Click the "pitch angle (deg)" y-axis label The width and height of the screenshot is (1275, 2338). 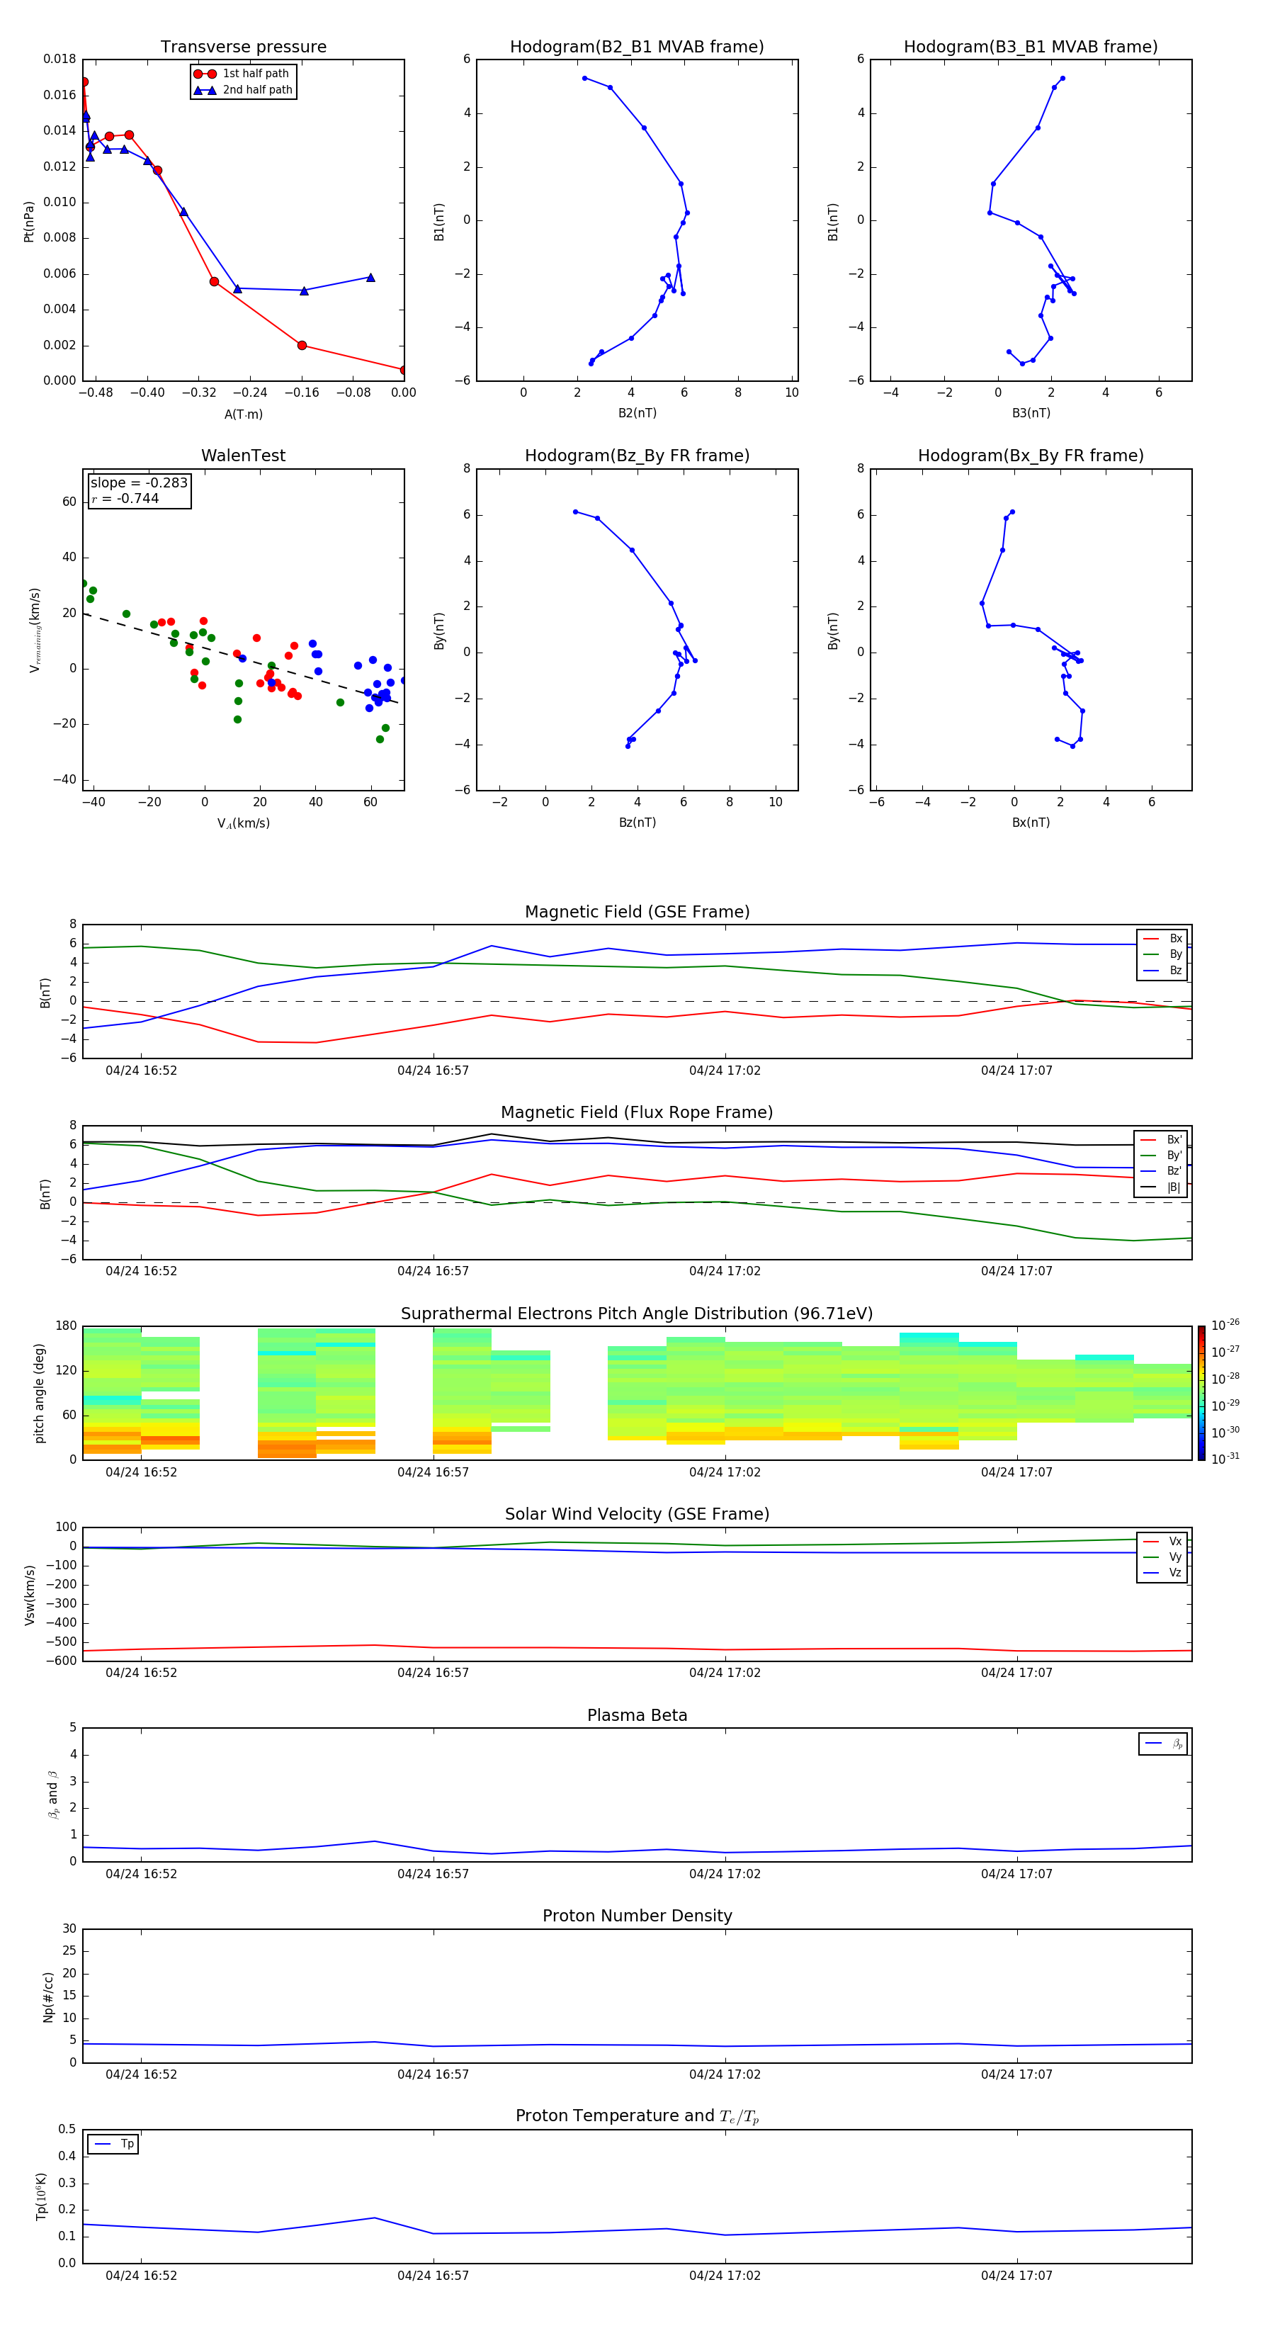pyautogui.click(x=39, y=1393)
